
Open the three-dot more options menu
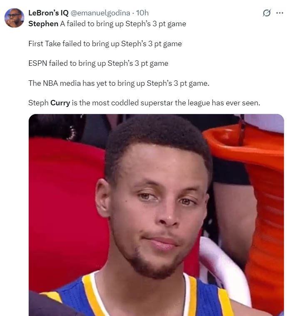[x=280, y=13]
